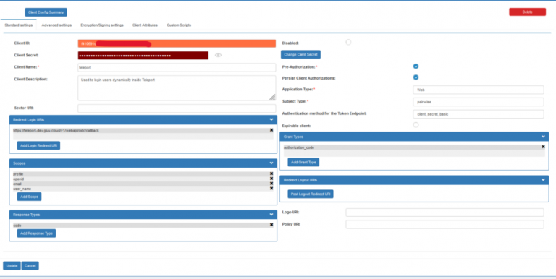
Task: Remove the email scope
Action: click(271, 184)
